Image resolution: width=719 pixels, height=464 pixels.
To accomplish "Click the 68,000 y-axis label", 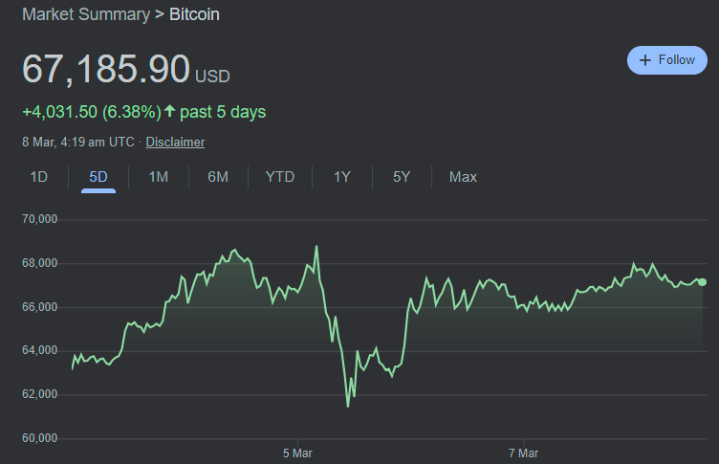I will (x=40, y=263).
